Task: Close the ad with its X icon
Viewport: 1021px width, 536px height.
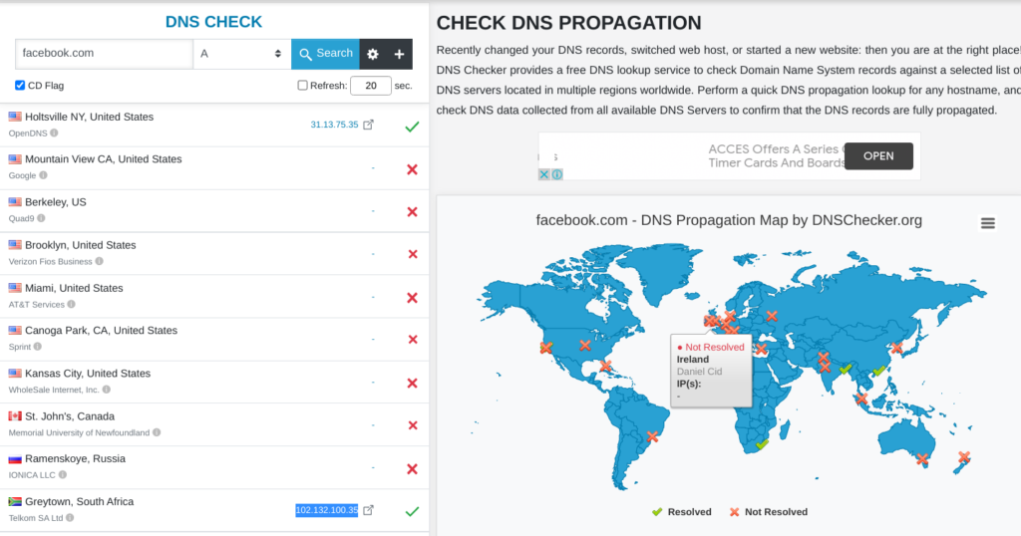Action: pyautogui.click(x=543, y=174)
